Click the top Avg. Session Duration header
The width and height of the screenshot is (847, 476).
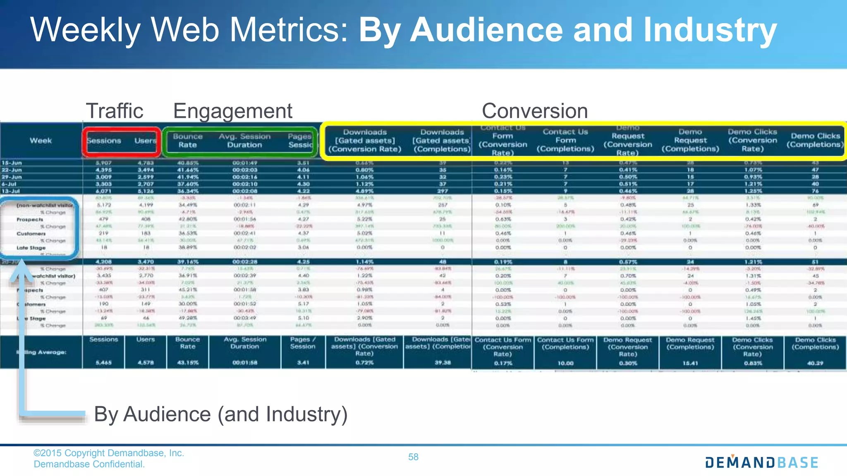[x=244, y=140]
